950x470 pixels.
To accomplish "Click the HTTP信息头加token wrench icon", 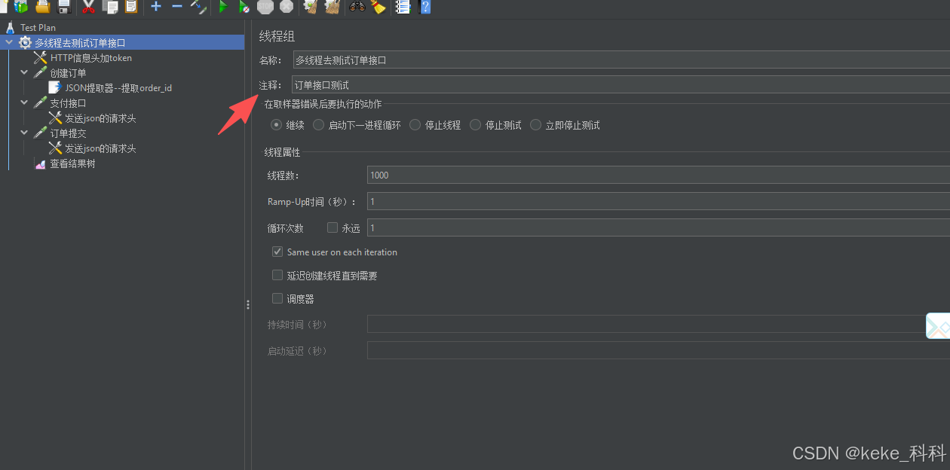I will (41, 58).
